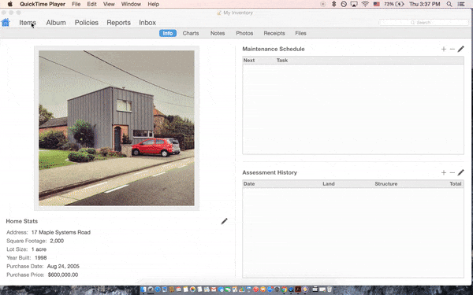Open the Trash in the Dock
The width and height of the screenshot is (473, 295).
tap(329, 289)
